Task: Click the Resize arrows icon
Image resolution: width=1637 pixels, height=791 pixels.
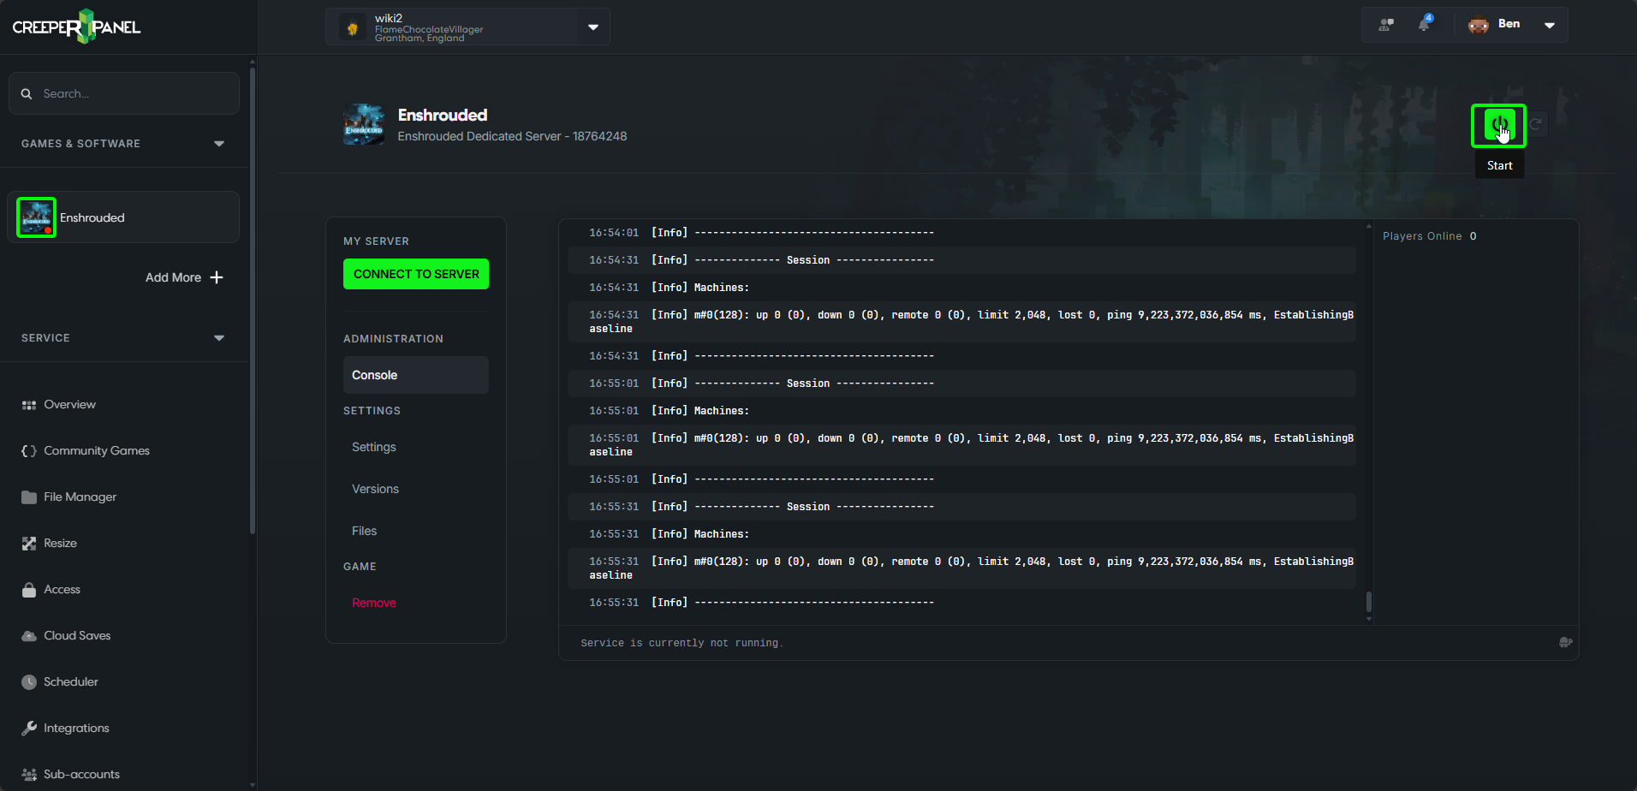Action: coord(29,544)
